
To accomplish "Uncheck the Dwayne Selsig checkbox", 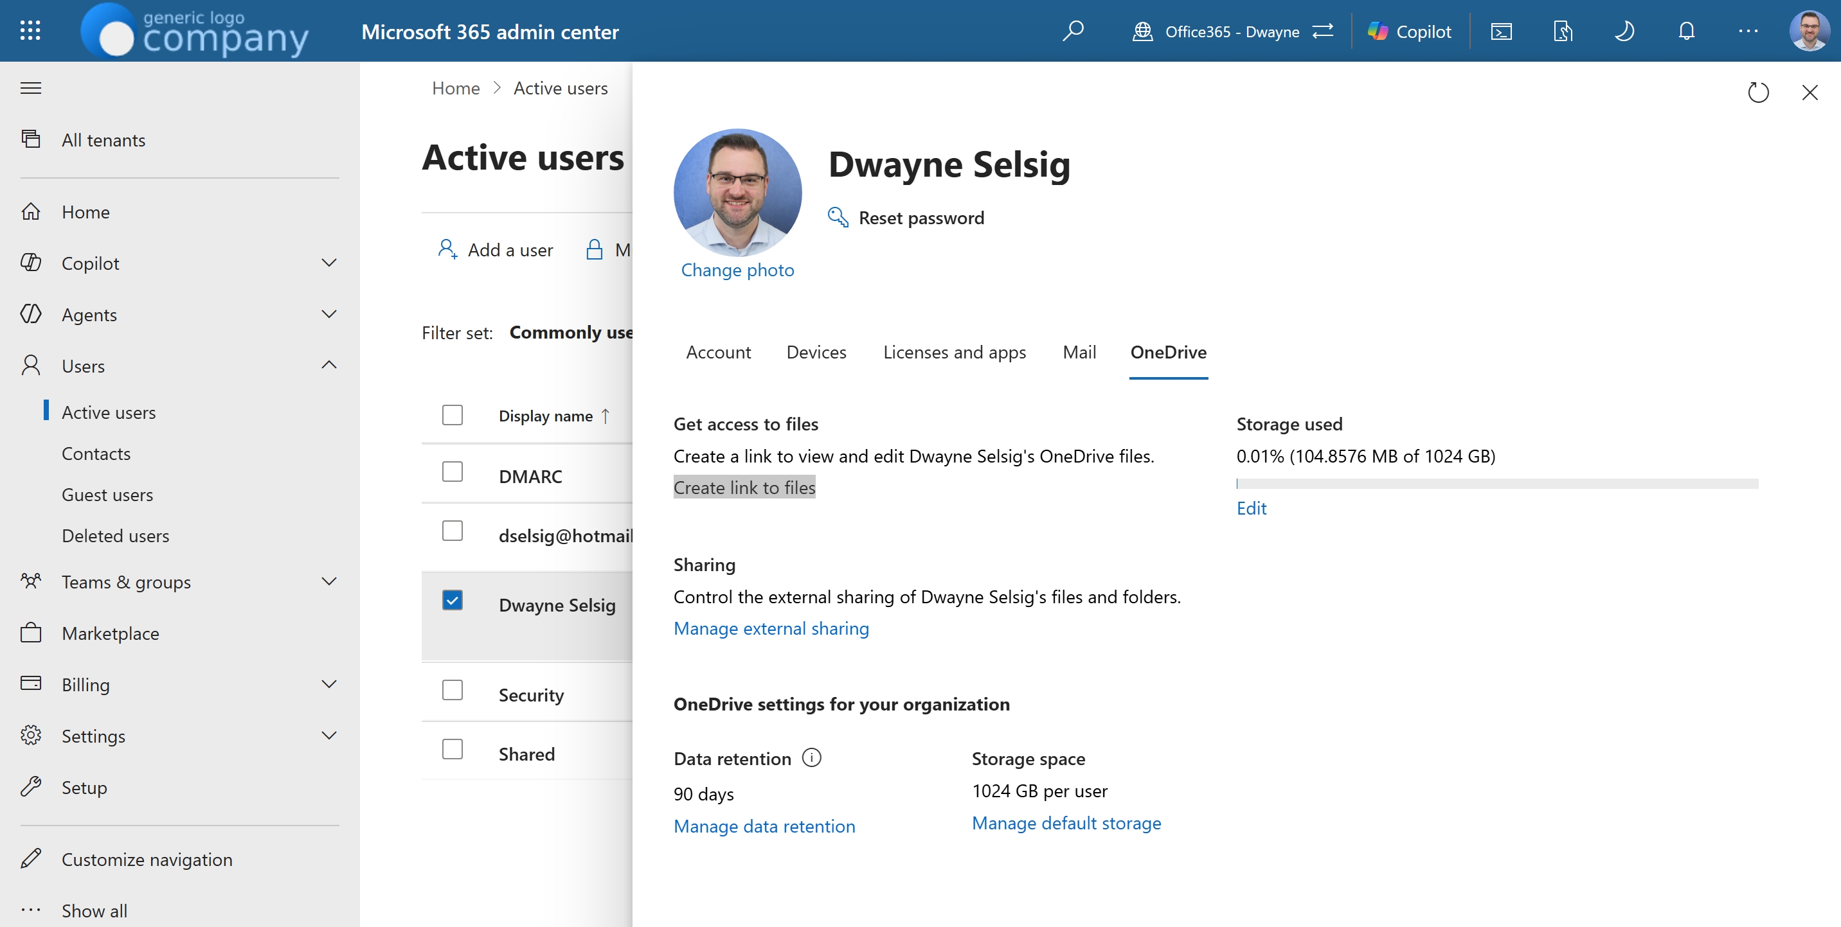I will pos(453,600).
